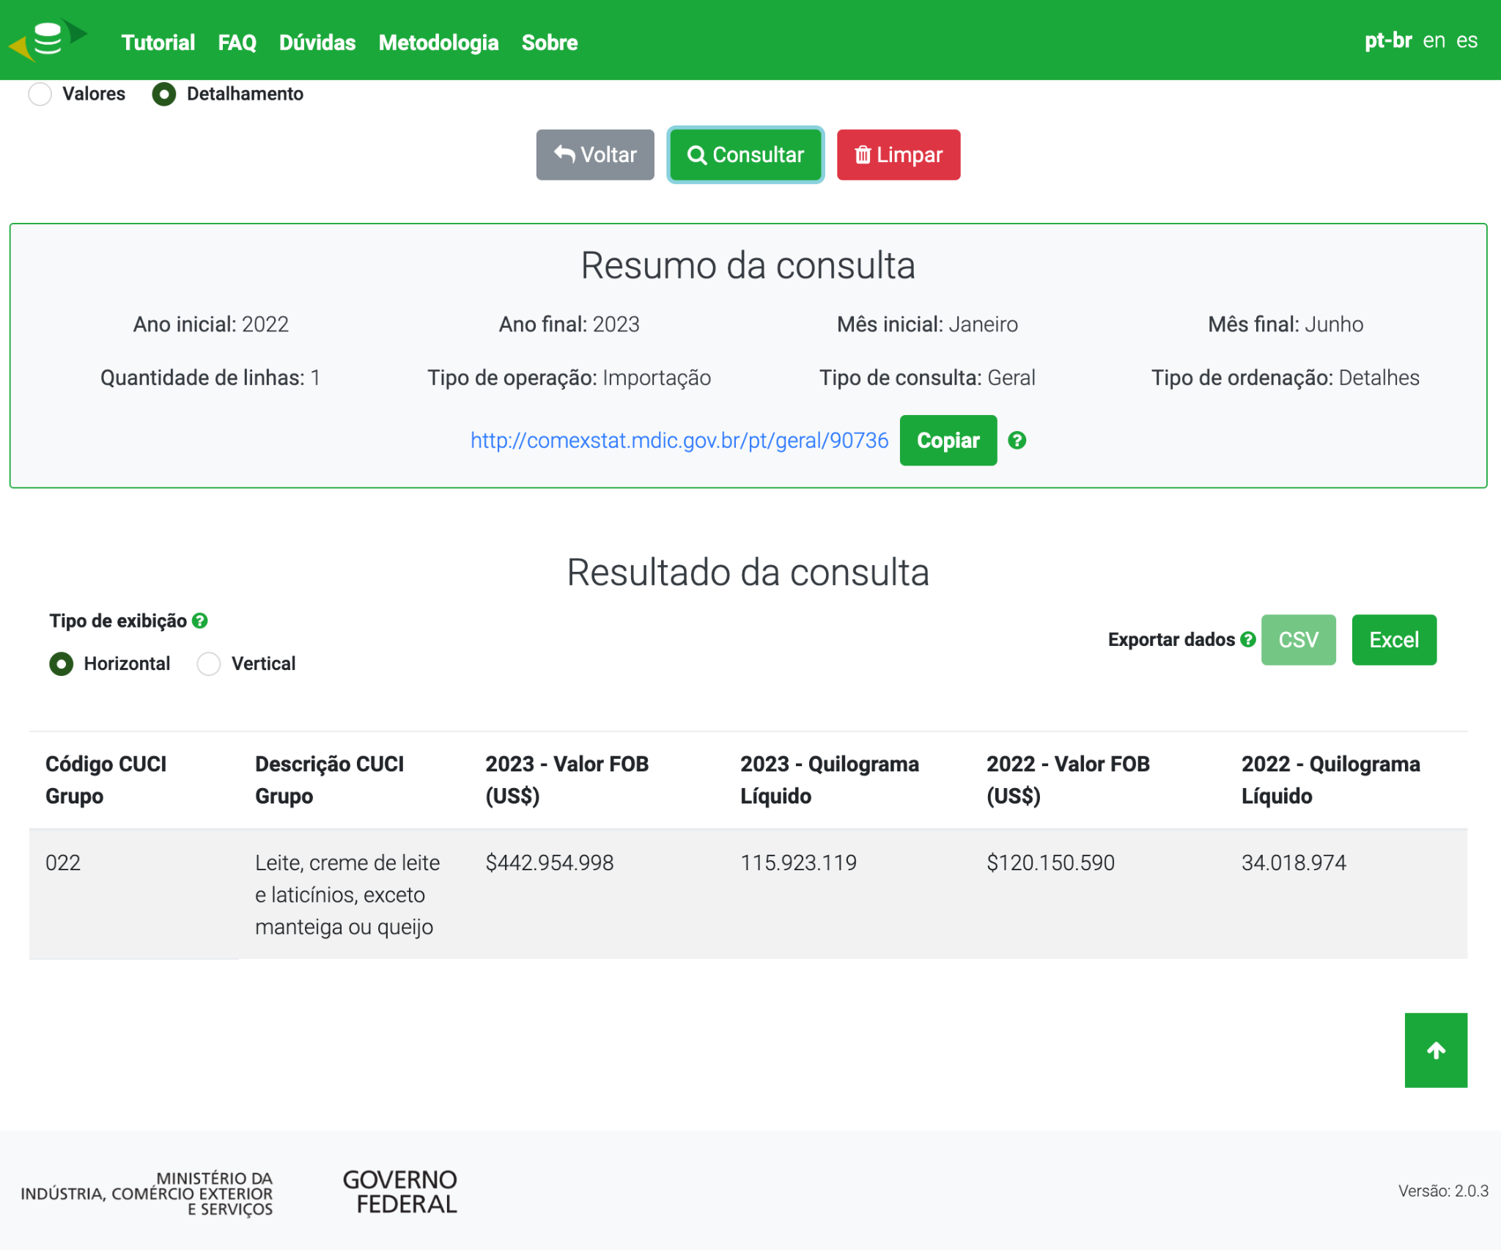Click the help icon next to Copiar
1501x1250 pixels.
[x=1017, y=441]
